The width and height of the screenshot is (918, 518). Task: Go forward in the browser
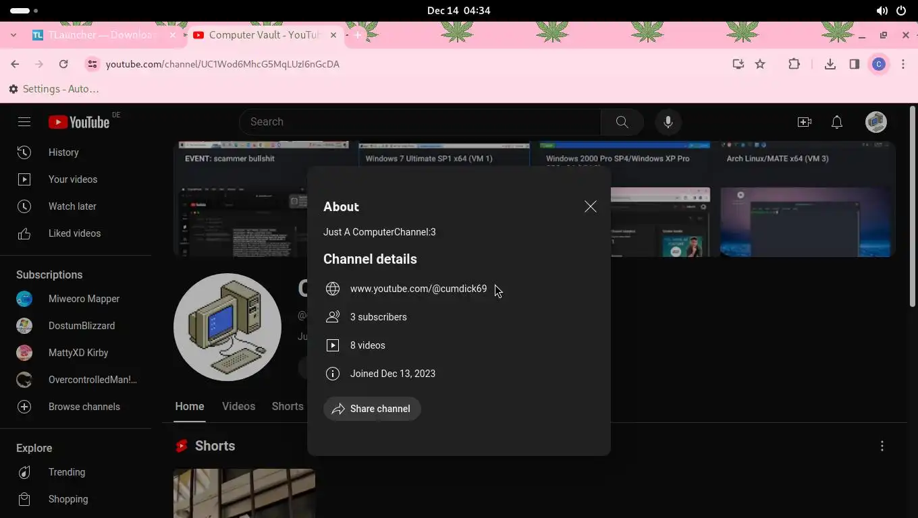[39, 64]
